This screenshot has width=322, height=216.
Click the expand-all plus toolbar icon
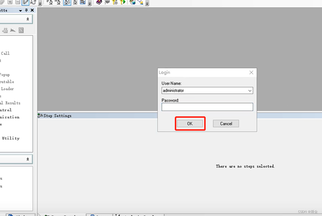click(x=10, y=2)
